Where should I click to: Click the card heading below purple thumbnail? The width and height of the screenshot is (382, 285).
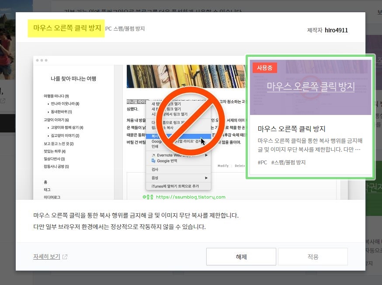(292, 129)
